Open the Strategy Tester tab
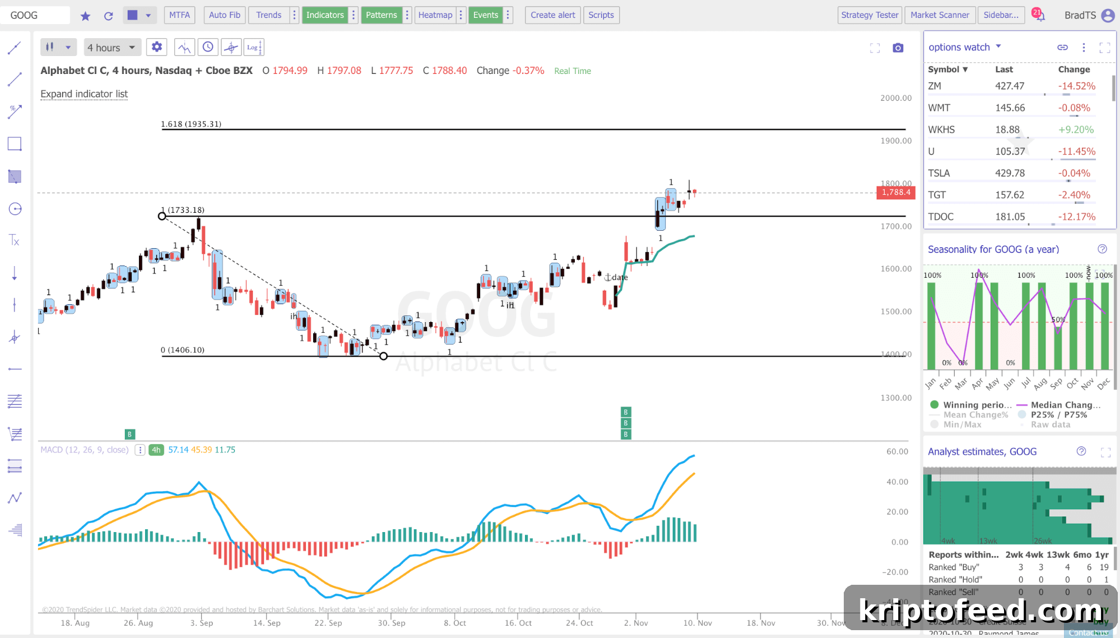1120x638 pixels. coord(870,15)
